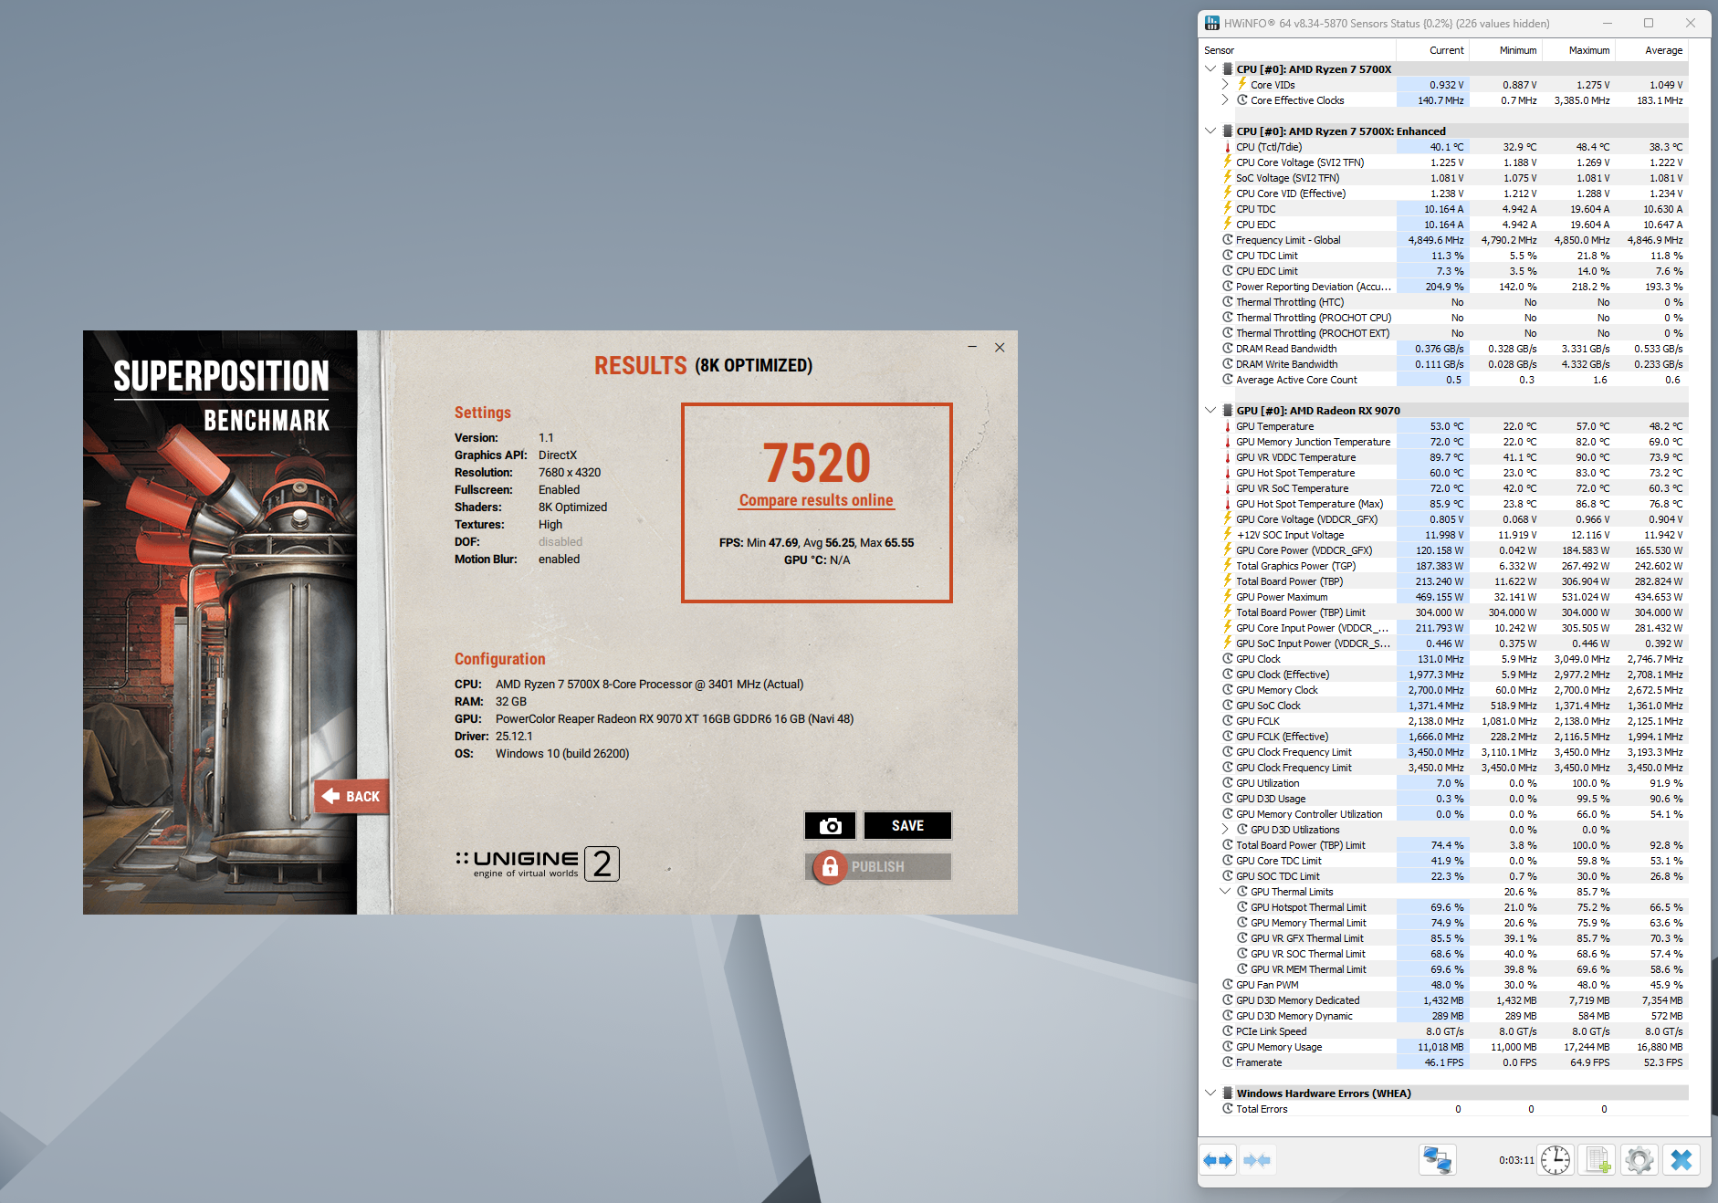Viewport: 1718px width, 1203px height.
Task: Click the PUBLISH button
Action: tap(878, 867)
